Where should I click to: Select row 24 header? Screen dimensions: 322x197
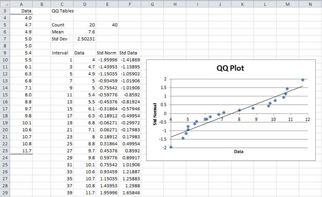pos(5,158)
